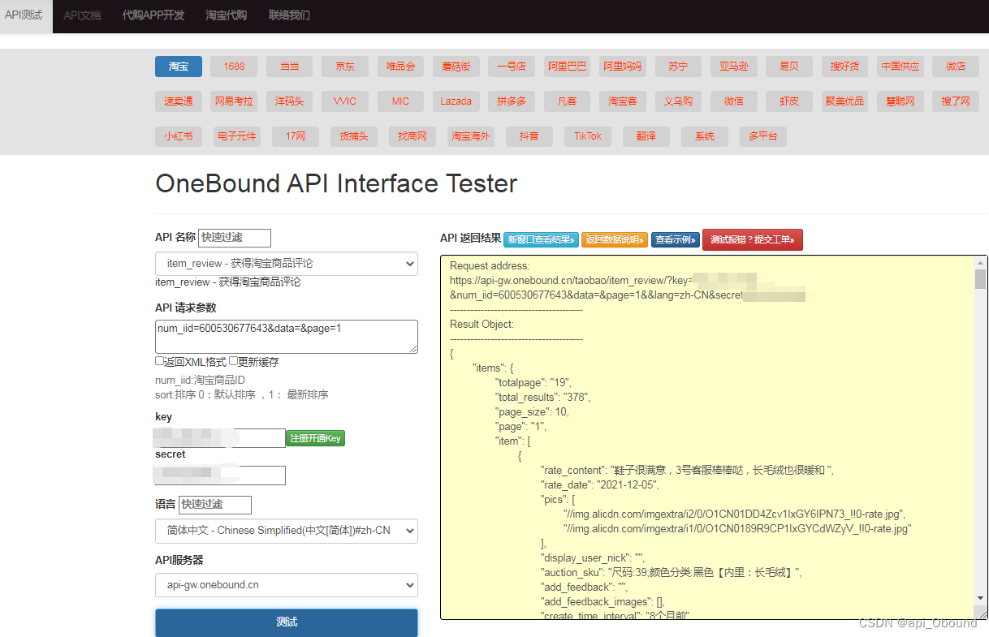Choose the 微信 platform
The image size is (989, 637).
click(x=734, y=101)
